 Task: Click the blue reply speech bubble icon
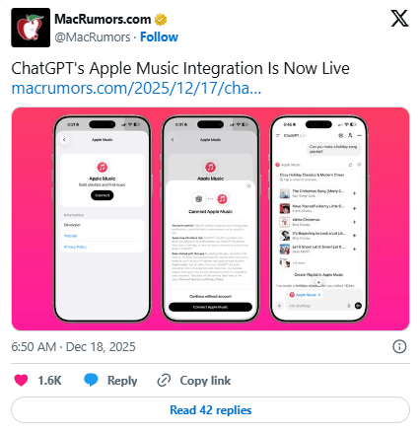pos(91,380)
